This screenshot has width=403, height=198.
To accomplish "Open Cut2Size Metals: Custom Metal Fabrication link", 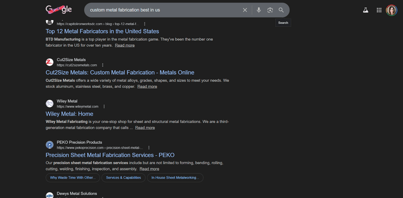I will [x=120, y=72].
